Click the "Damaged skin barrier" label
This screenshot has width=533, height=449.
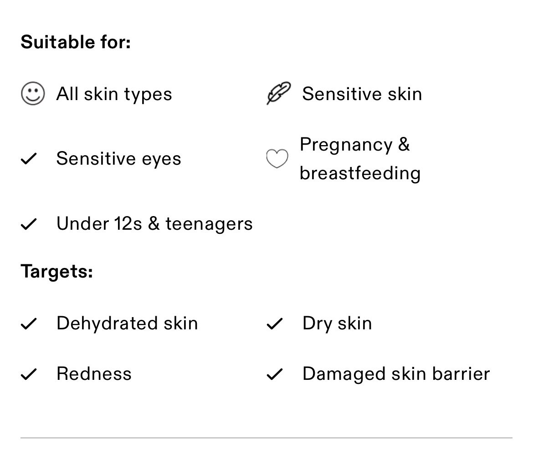tap(395, 374)
